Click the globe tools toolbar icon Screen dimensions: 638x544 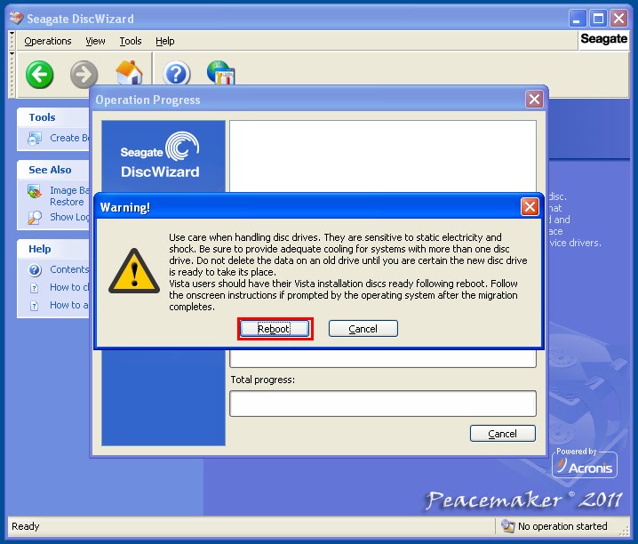[x=220, y=72]
